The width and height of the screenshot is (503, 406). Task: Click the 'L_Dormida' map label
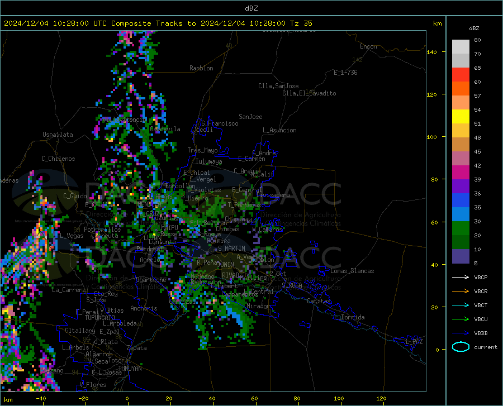(349, 317)
